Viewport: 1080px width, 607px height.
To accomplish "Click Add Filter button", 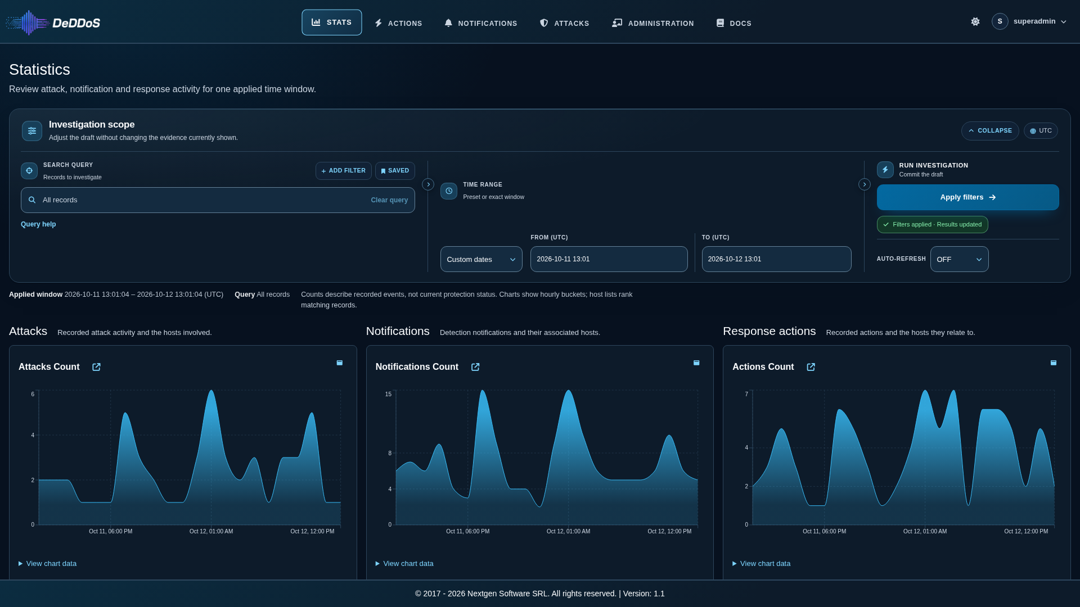I will click(x=344, y=171).
